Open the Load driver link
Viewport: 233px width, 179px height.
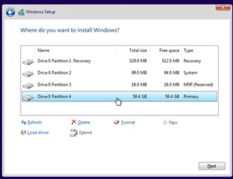(x=38, y=133)
